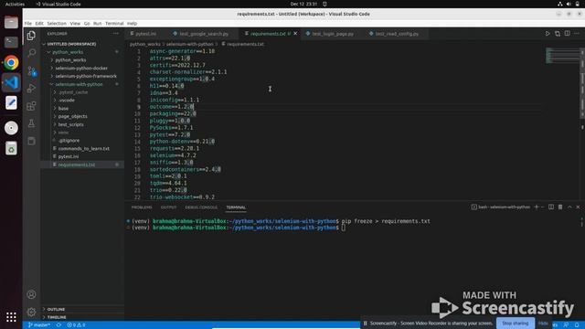Click the Stop sharing button
This screenshot has width=585, height=329.
(516, 324)
